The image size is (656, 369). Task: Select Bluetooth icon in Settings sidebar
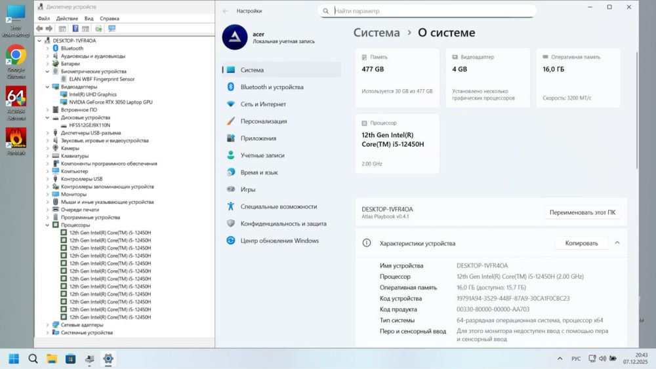pyautogui.click(x=230, y=87)
